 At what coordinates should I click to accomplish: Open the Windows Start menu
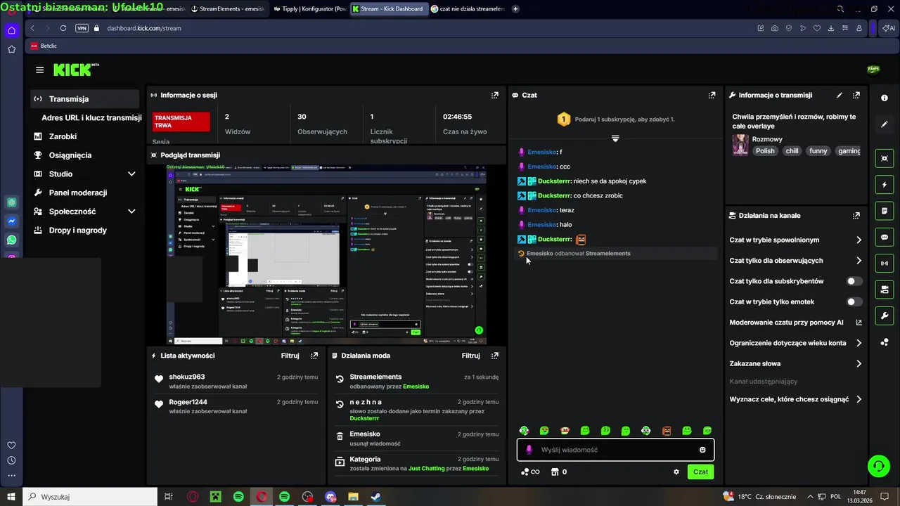[11, 497]
